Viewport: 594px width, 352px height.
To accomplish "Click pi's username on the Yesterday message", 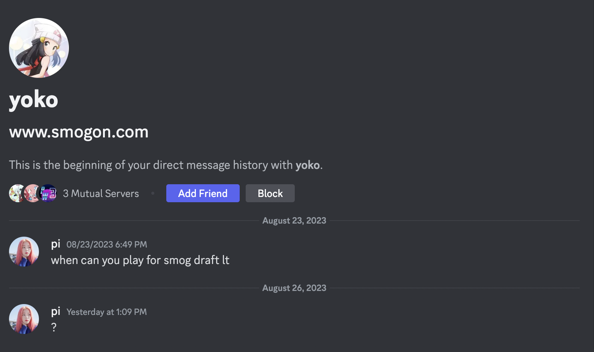I will pyautogui.click(x=56, y=312).
